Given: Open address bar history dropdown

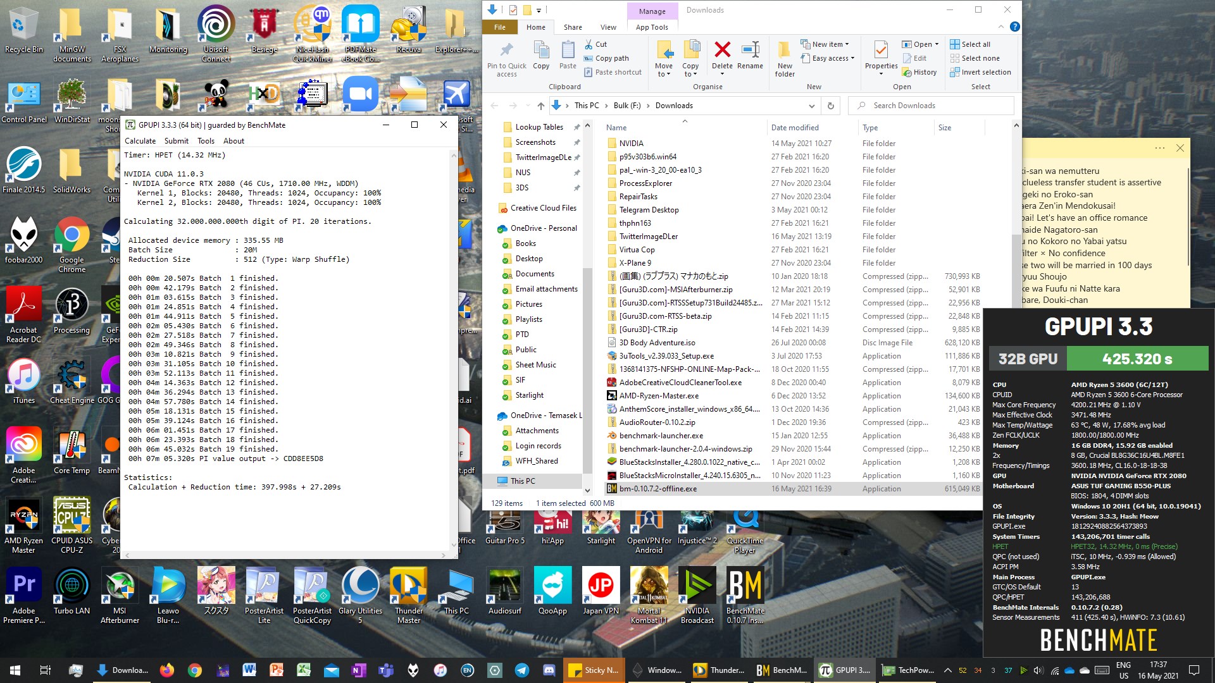Looking at the screenshot, I should click(x=811, y=106).
